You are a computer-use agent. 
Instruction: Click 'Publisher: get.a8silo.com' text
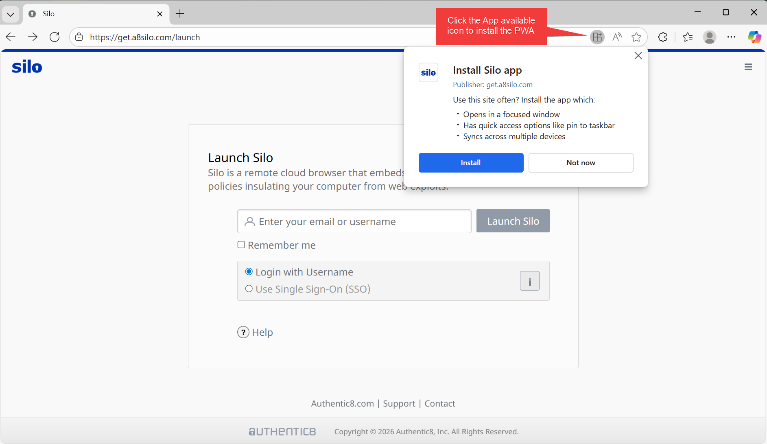coord(493,85)
